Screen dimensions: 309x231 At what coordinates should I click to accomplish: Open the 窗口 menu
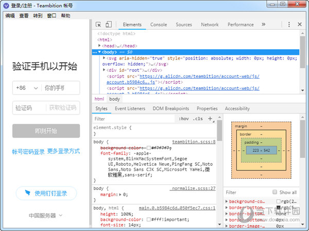pyautogui.click(x=51, y=16)
